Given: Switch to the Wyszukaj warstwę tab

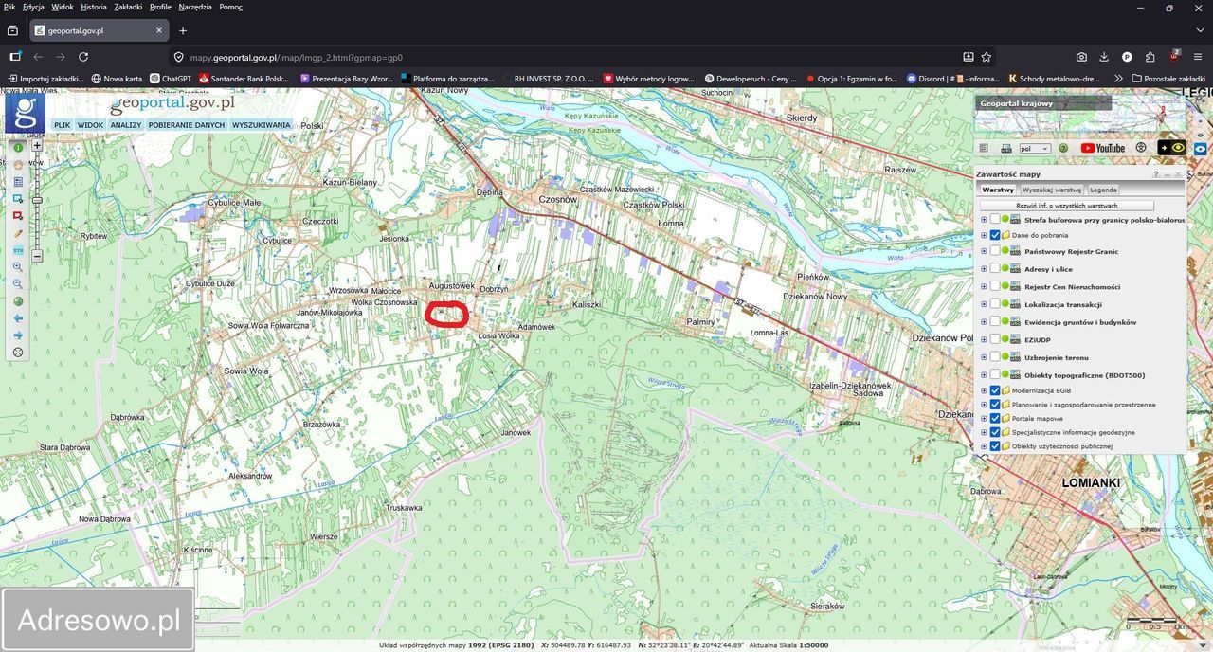Looking at the screenshot, I should (1052, 190).
